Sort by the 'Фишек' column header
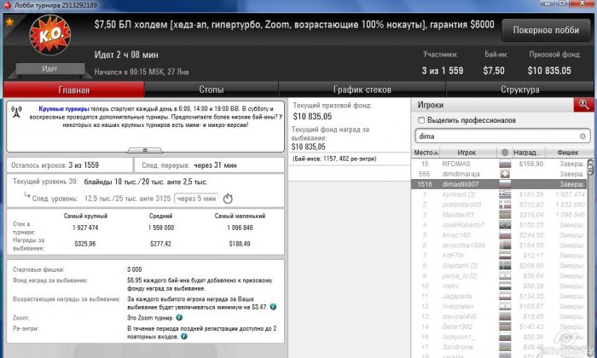The height and width of the screenshot is (358, 597). (x=567, y=153)
